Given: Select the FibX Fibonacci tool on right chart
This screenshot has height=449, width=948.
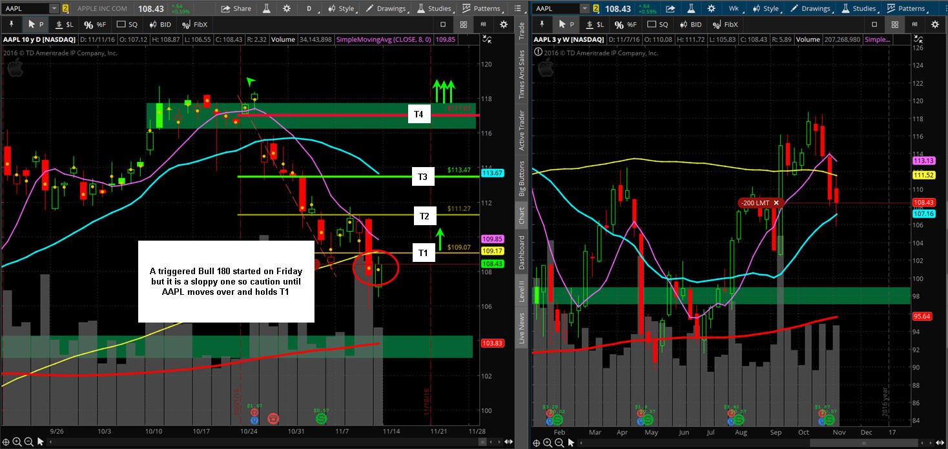Looking at the screenshot, I should 724,24.
